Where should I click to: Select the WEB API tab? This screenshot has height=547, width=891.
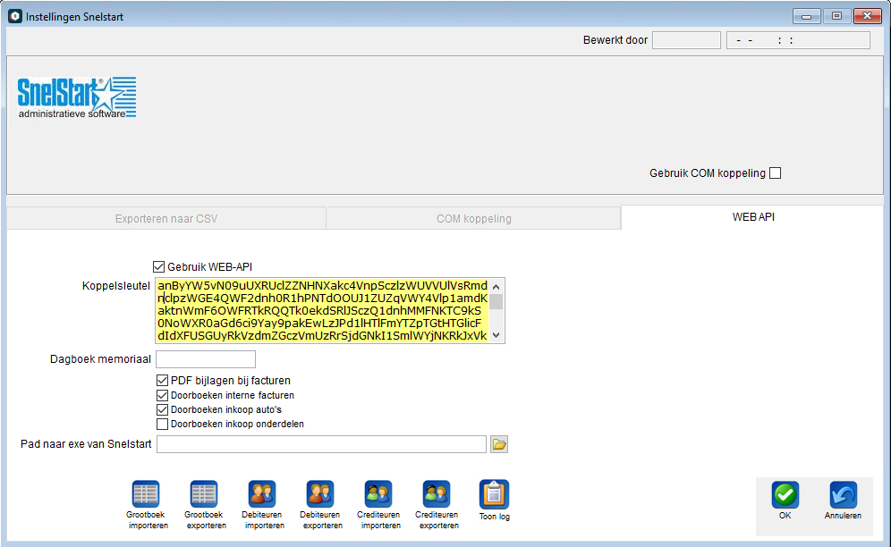[753, 217]
